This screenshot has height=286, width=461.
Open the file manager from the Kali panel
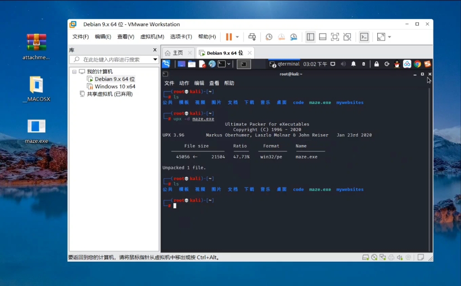click(x=192, y=64)
